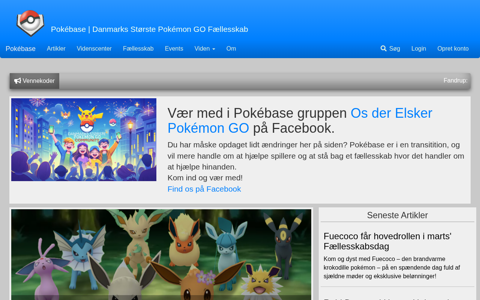Open the Fuecoco Fællesskabsdag article headline
The height and width of the screenshot is (300, 480).
[387, 241]
